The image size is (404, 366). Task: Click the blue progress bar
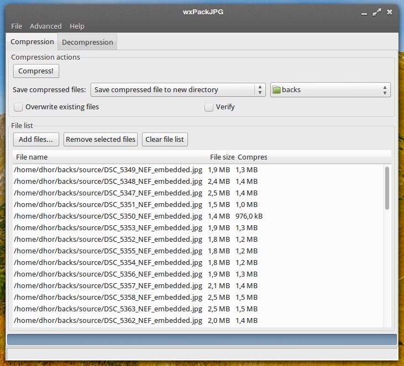coord(202,340)
